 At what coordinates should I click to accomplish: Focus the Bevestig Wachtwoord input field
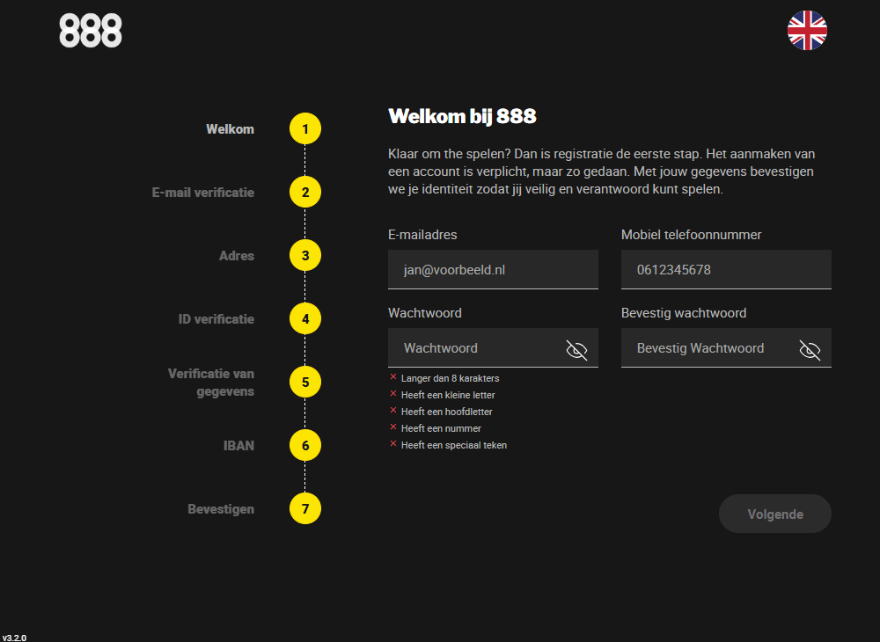pyautogui.click(x=726, y=348)
